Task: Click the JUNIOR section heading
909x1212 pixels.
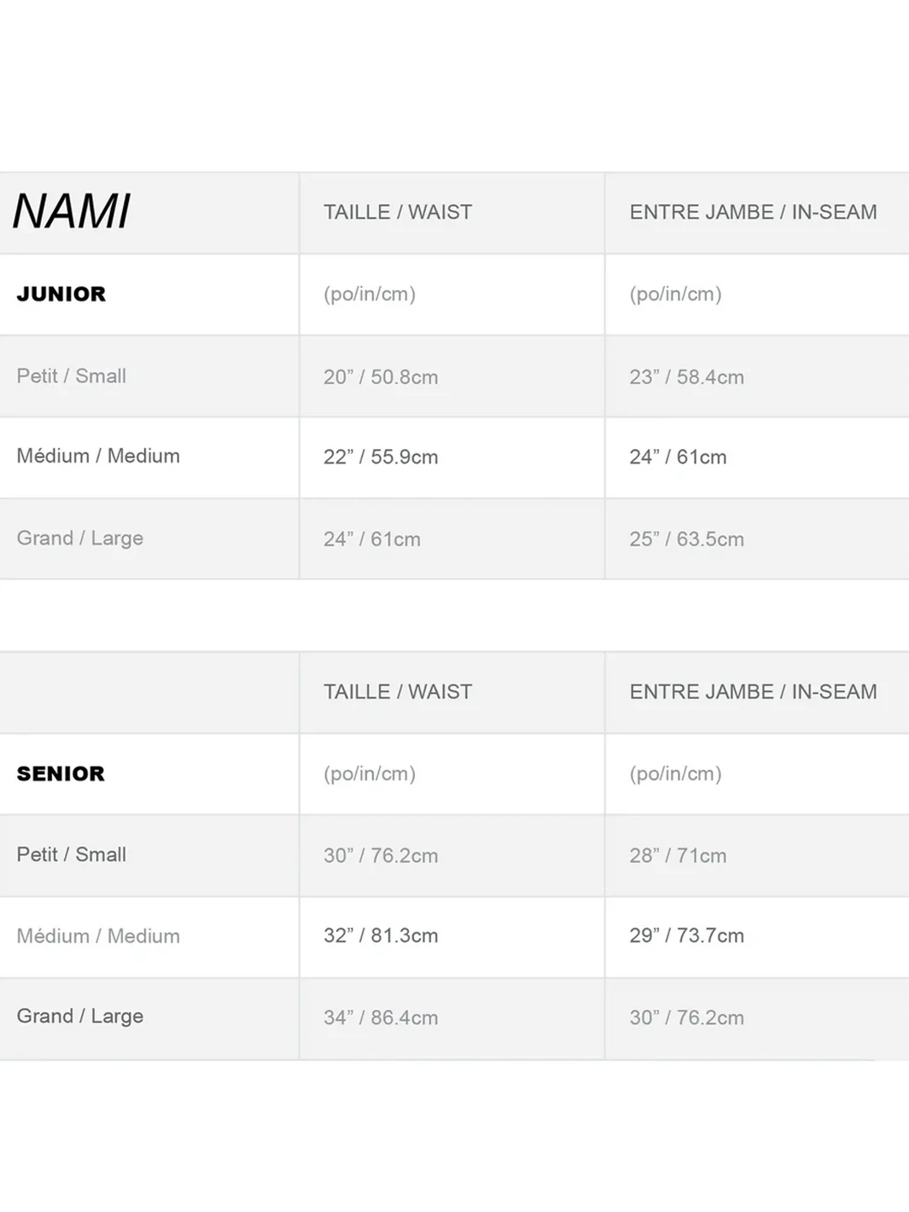Action: (x=61, y=294)
